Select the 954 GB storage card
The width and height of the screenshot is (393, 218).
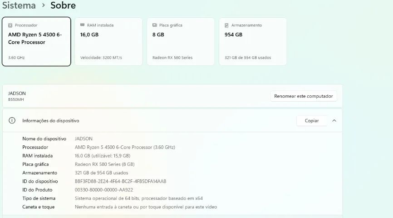(253, 42)
